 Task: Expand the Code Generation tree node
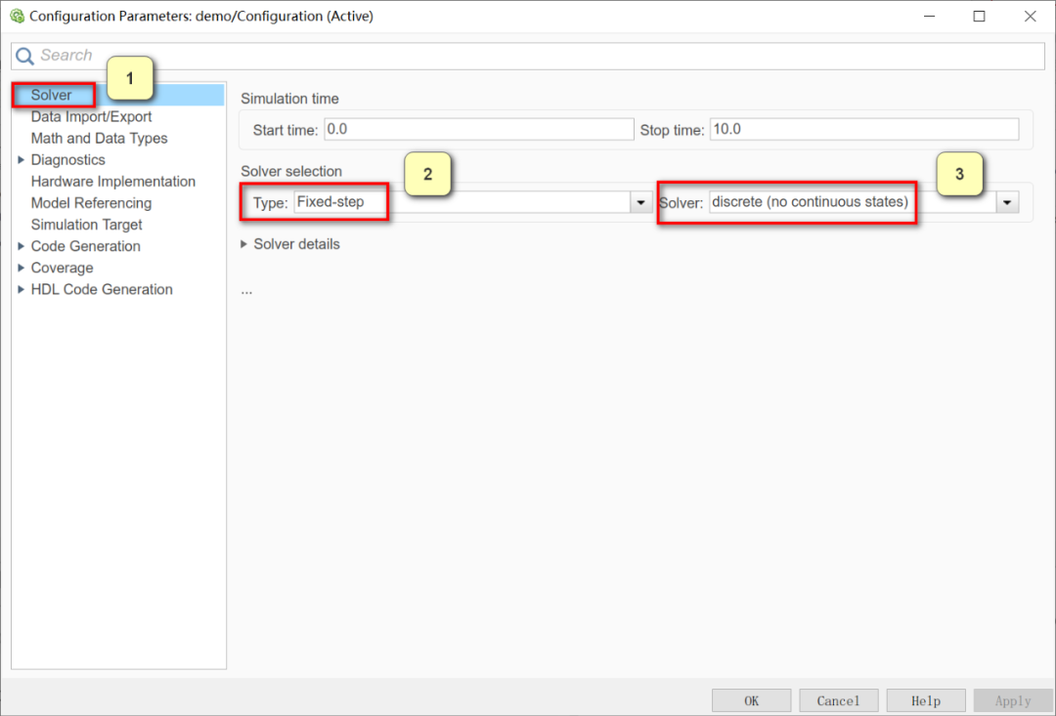[x=21, y=246]
